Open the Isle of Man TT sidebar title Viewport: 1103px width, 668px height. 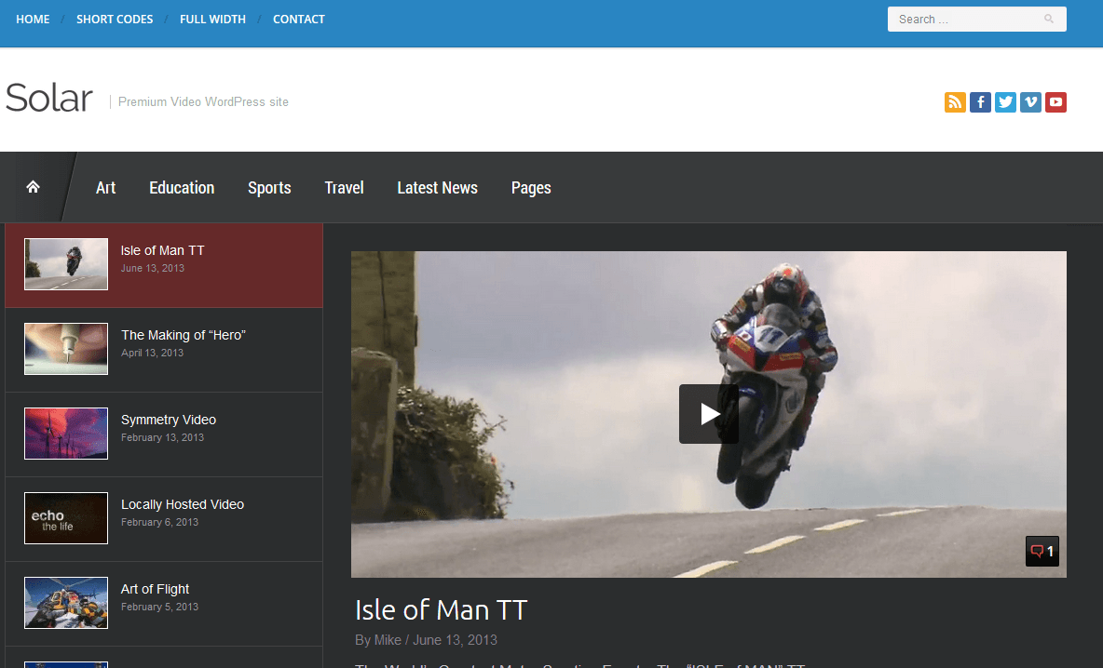coord(162,251)
